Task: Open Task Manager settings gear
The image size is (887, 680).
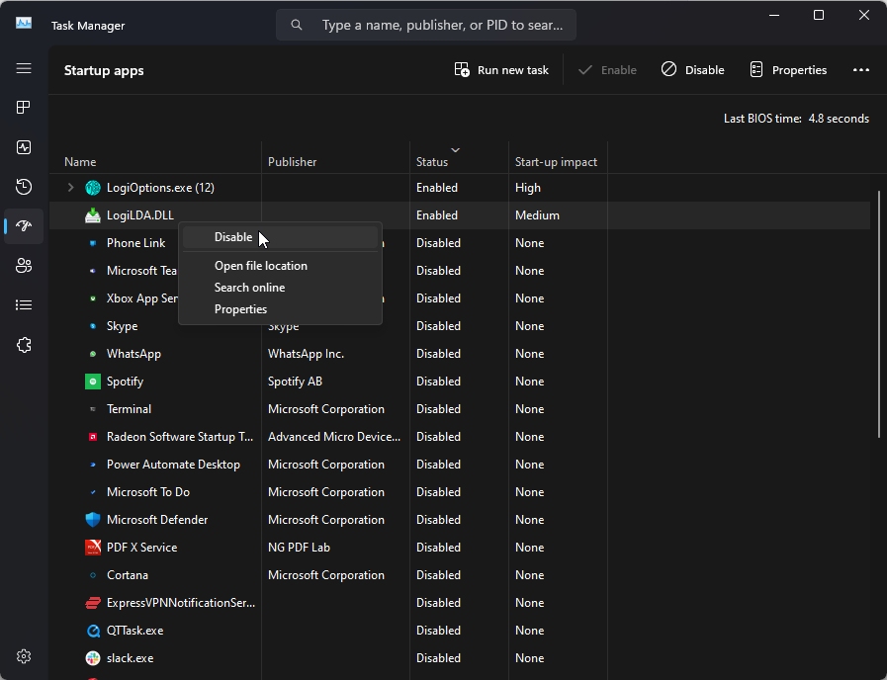Action: pyautogui.click(x=24, y=656)
